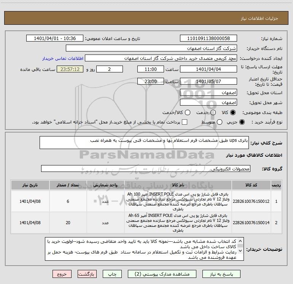The width and height of the screenshot is (293, 284).
Task: Click the تعداد / مقدار column header
Action: [x=68, y=185]
